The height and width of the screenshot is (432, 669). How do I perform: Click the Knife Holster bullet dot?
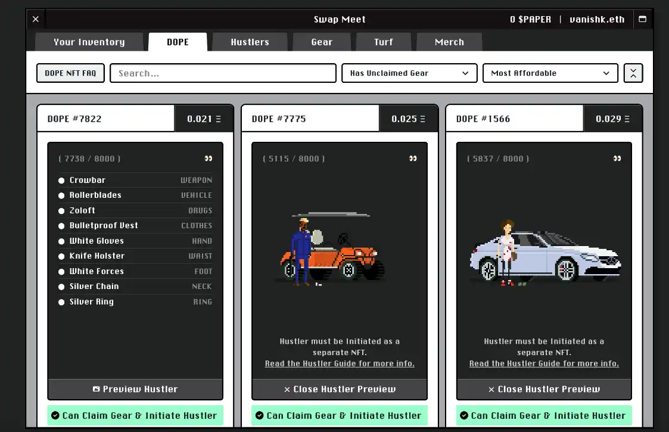[61, 256]
